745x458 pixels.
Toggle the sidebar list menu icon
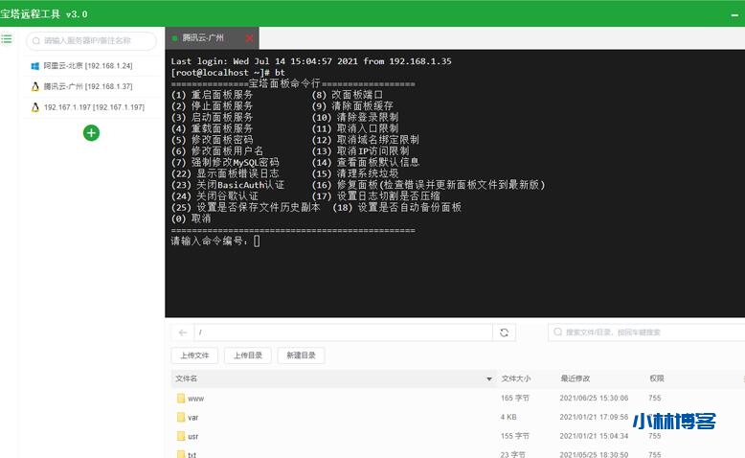[x=7, y=39]
